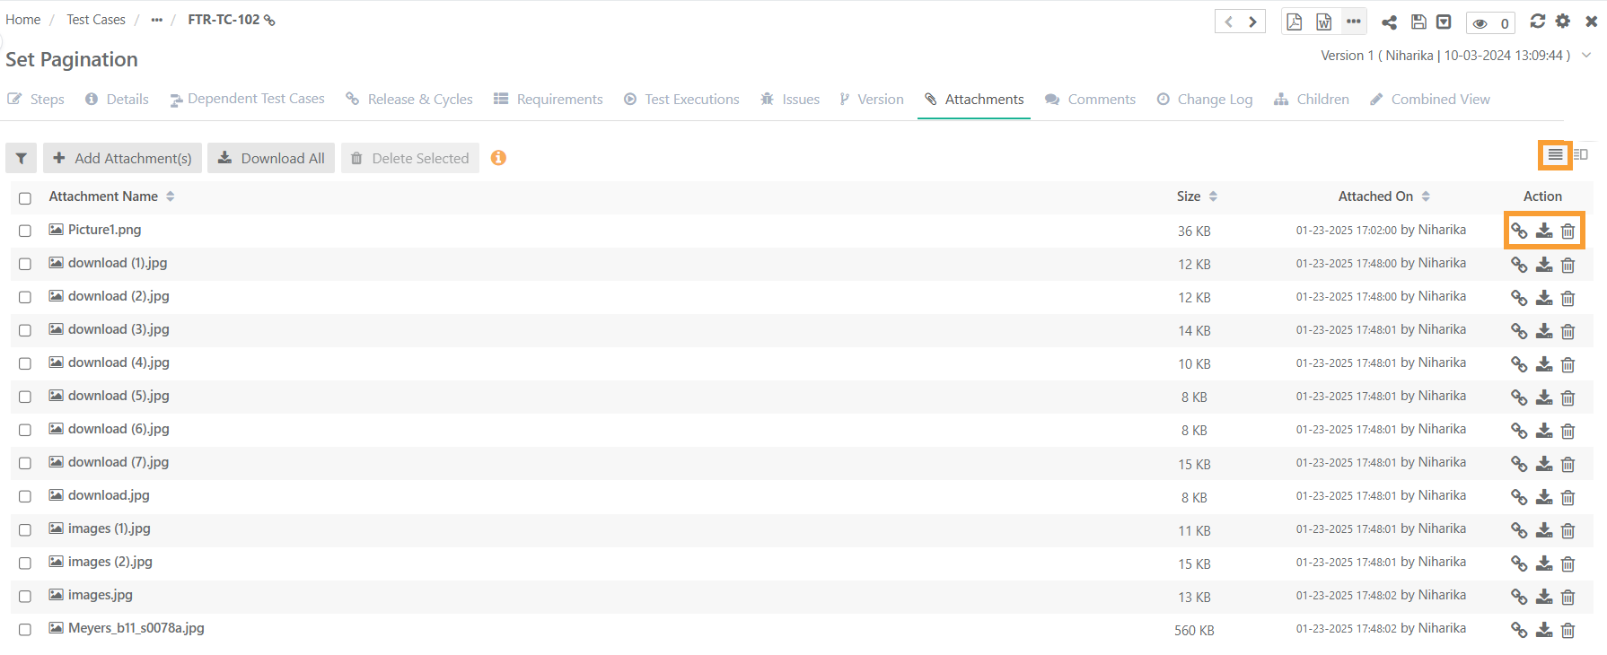Click Delete Selected button
The width and height of the screenshot is (1607, 655).
[x=410, y=158]
